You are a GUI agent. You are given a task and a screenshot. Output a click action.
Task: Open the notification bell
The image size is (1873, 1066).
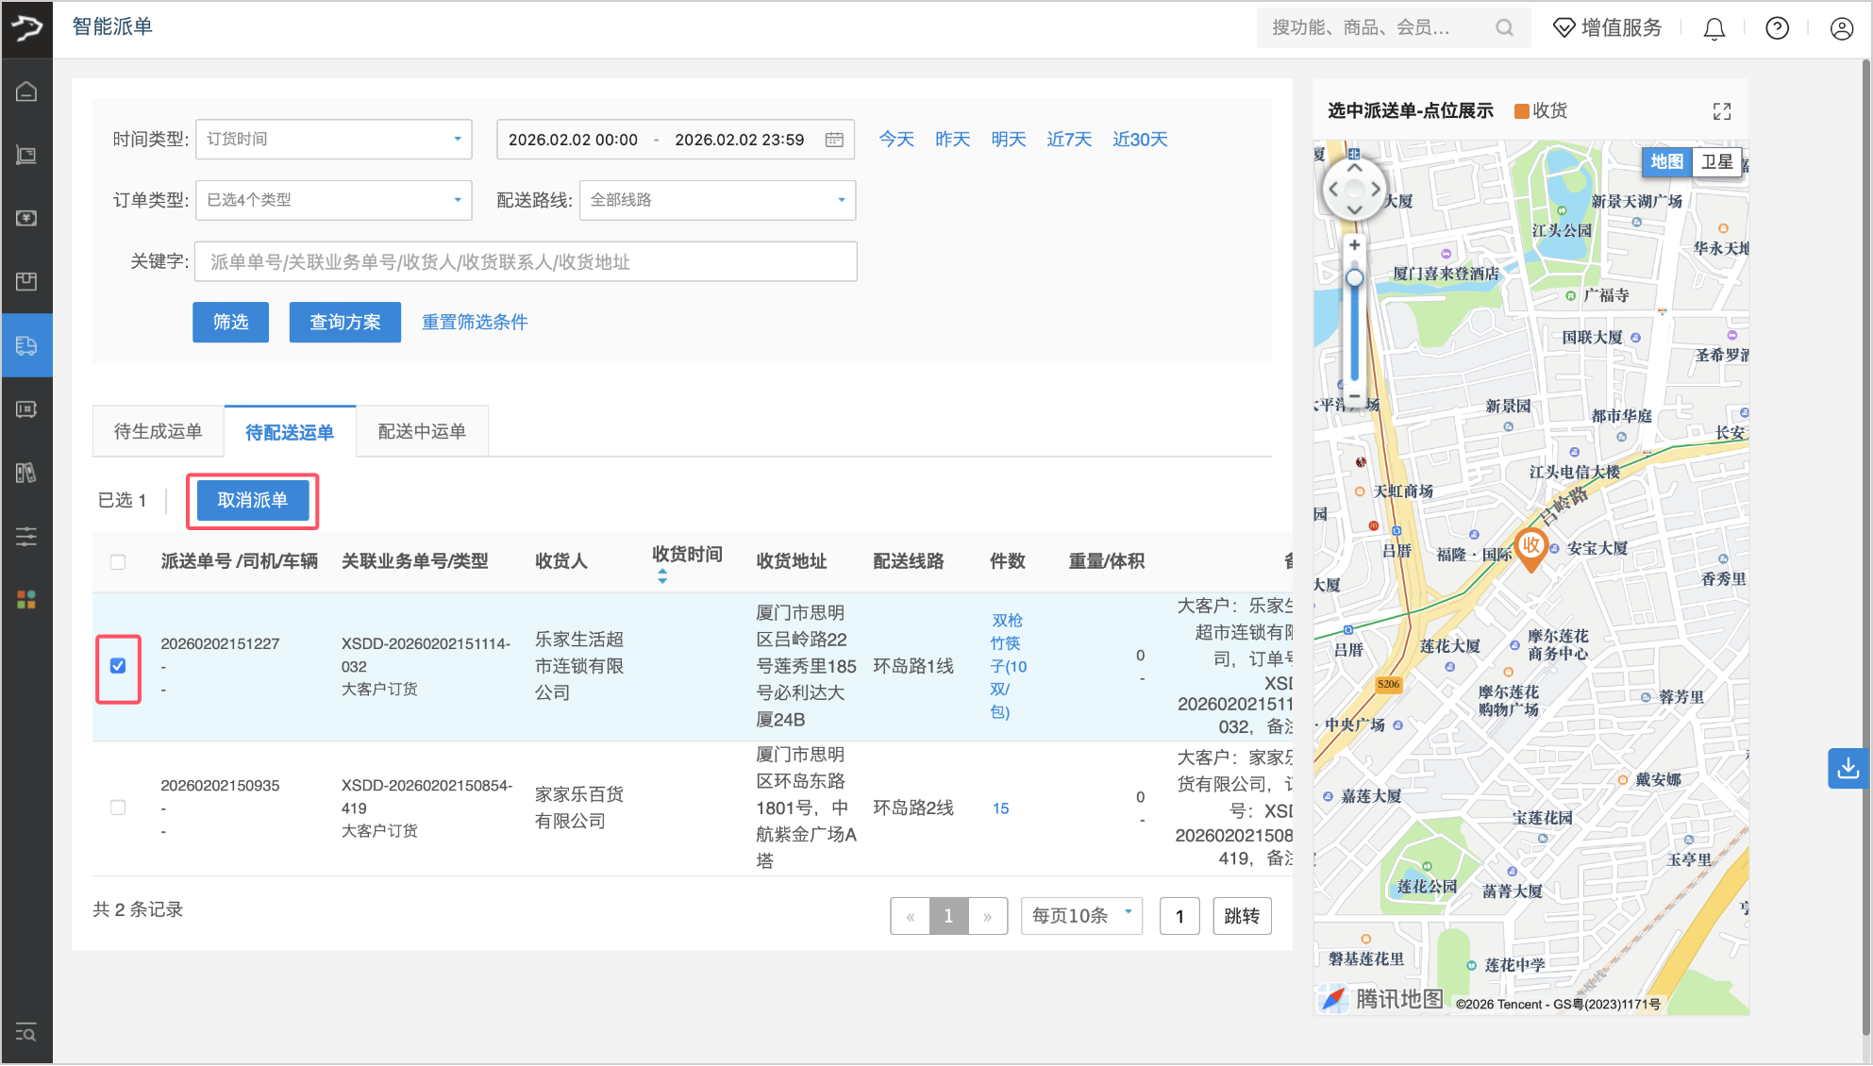1714,28
